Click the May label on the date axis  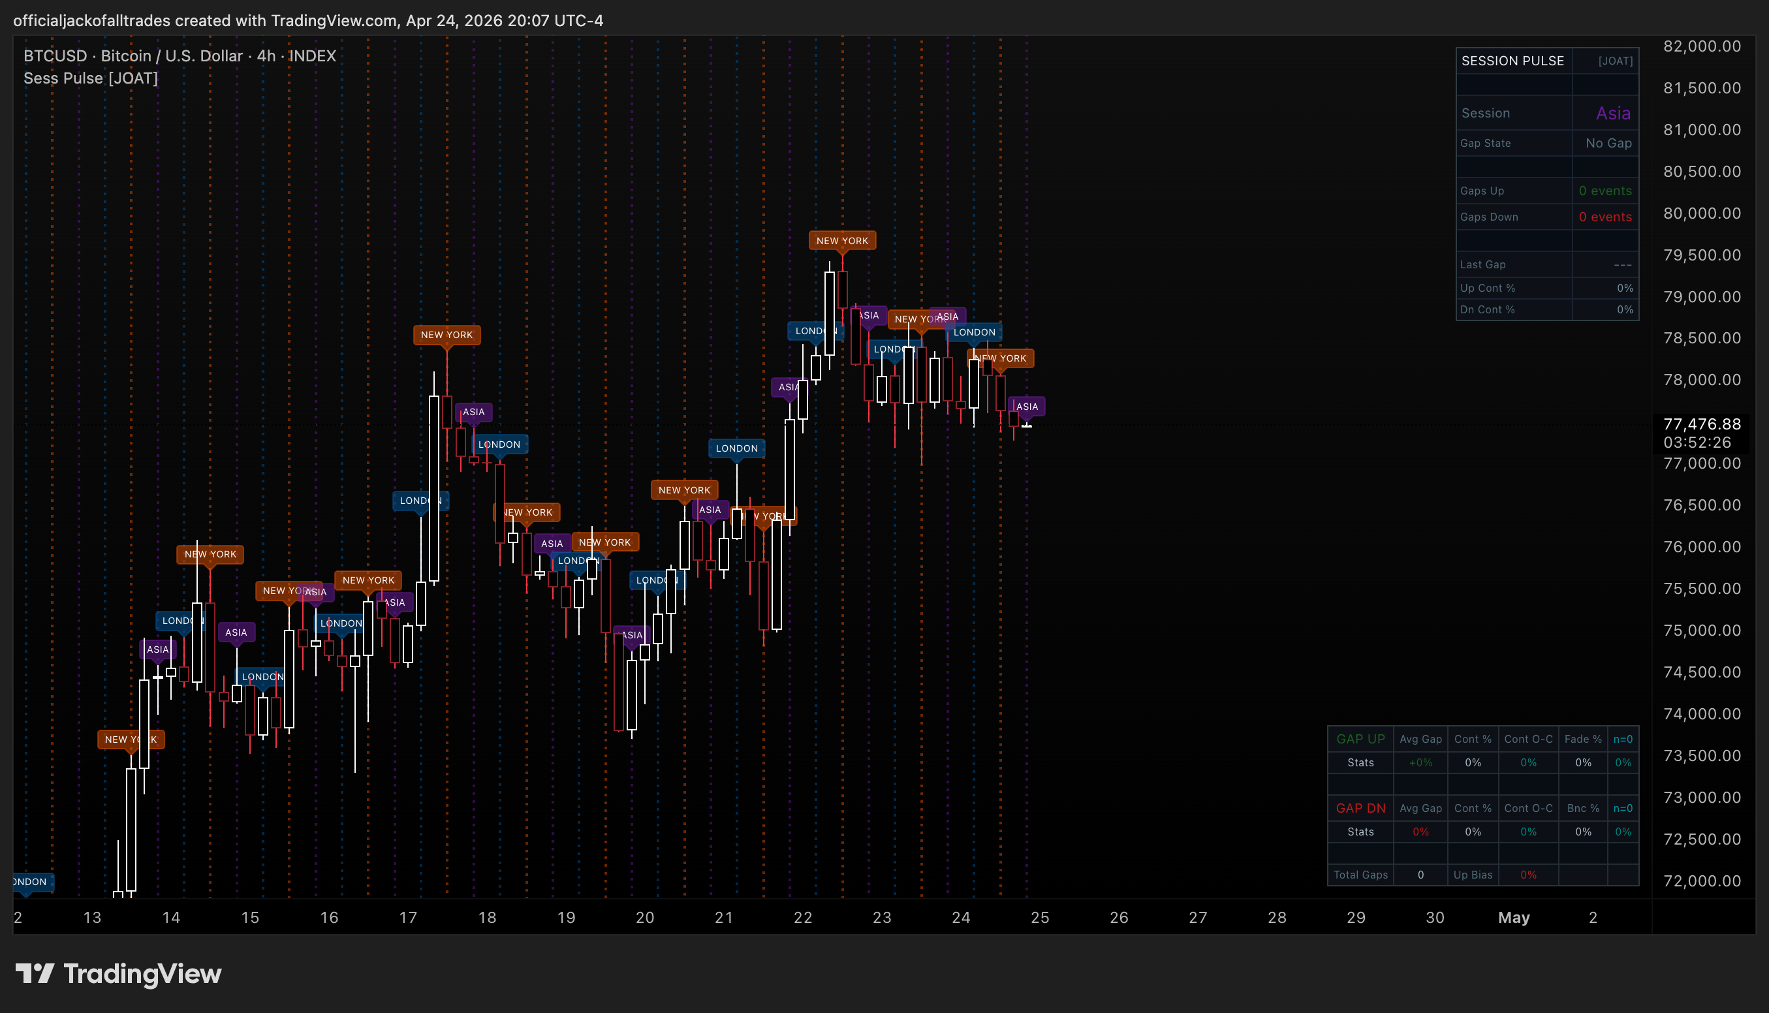1513,918
